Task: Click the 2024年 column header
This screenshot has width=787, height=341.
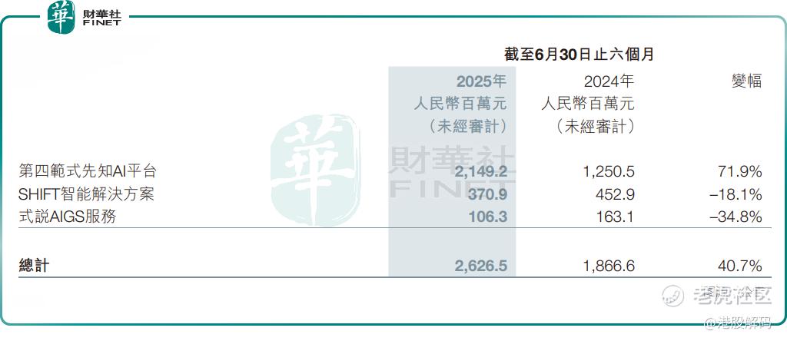Action: [609, 81]
